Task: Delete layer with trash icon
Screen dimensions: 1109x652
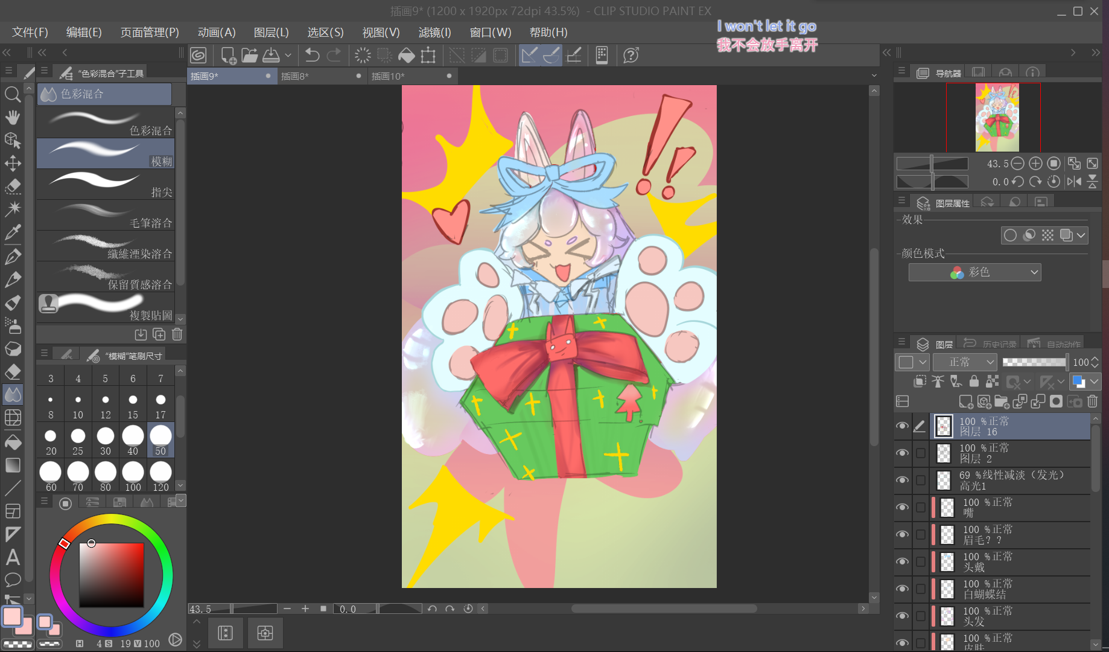Action: point(1092,401)
